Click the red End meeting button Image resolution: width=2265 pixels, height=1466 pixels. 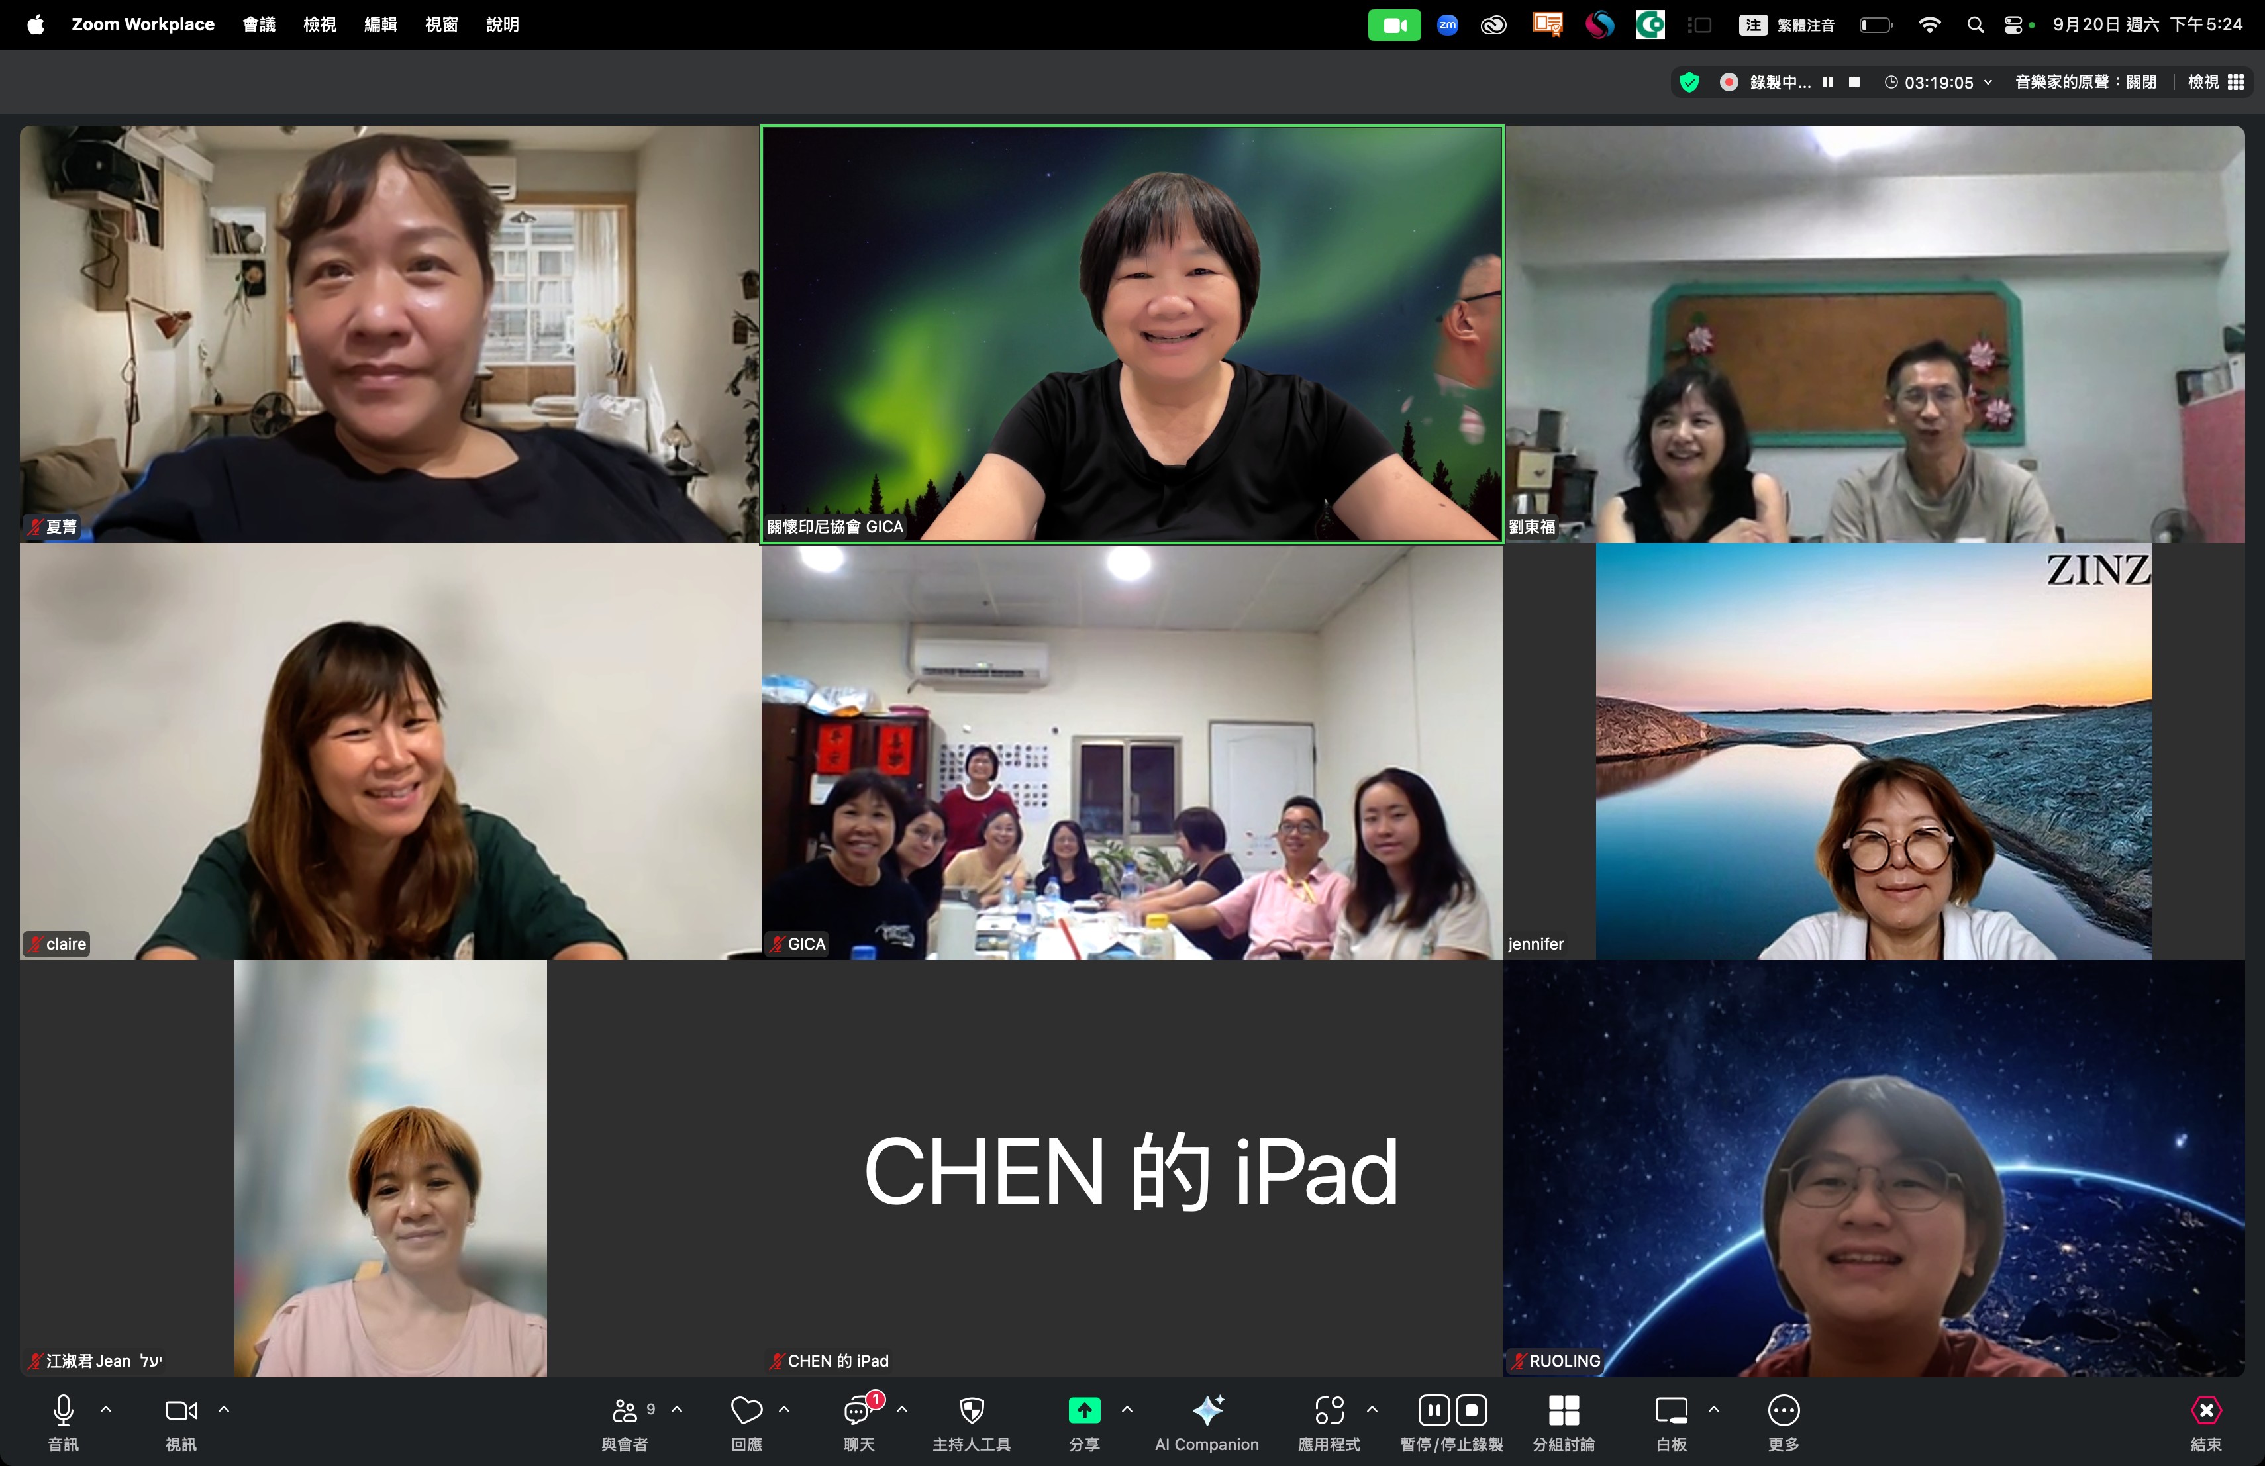(x=2206, y=1411)
